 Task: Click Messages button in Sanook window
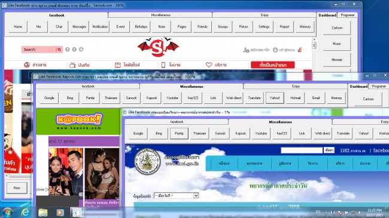click(x=80, y=27)
